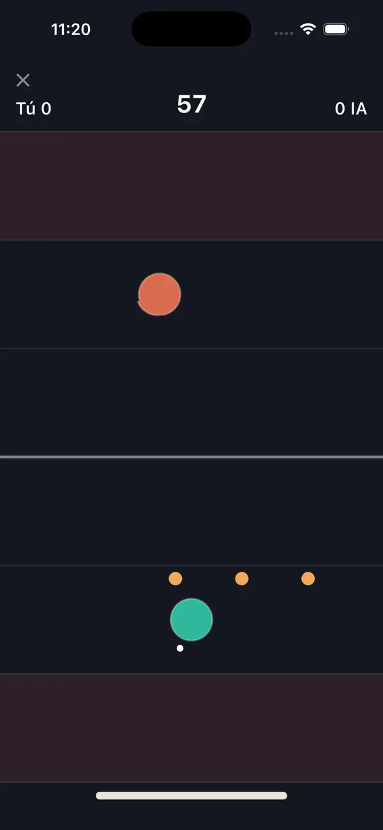Tap the cellular signal dots
Screen dimensions: 383x830
pos(284,32)
